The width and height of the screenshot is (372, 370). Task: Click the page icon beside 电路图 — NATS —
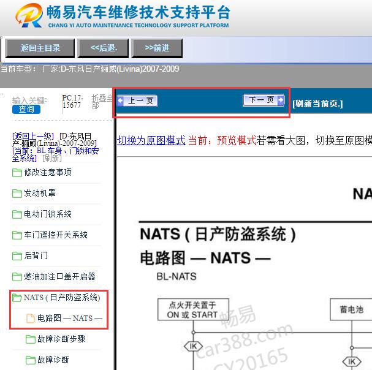[x=31, y=319]
